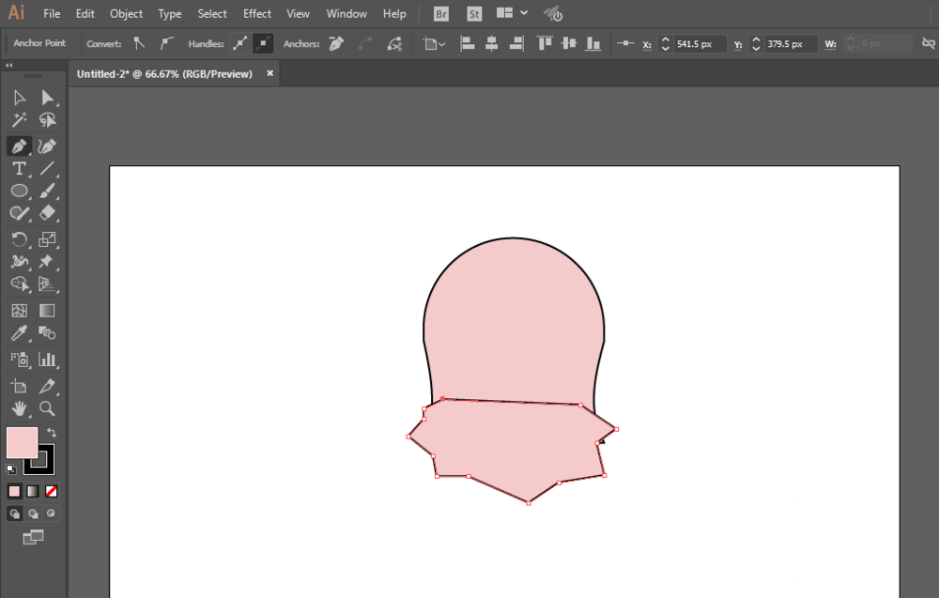Image resolution: width=939 pixels, height=598 pixels.
Task: Click the pink fill color swatch
Action: [23, 442]
